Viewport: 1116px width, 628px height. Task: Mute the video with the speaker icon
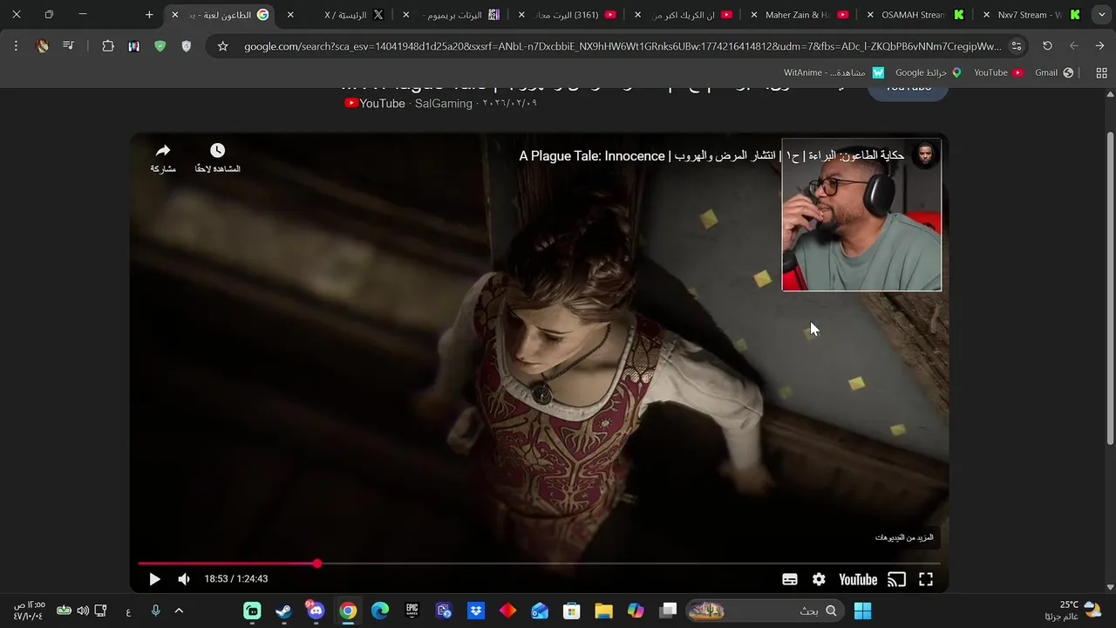(184, 579)
